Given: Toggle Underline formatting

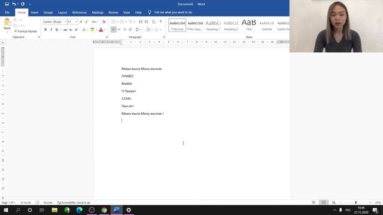Looking at the screenshot, I should click(x=57, y=30).
